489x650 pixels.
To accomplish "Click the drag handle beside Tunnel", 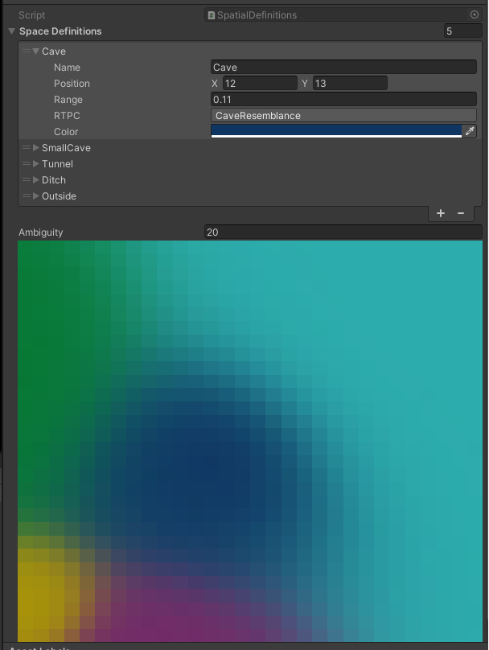I will point(26,164).
